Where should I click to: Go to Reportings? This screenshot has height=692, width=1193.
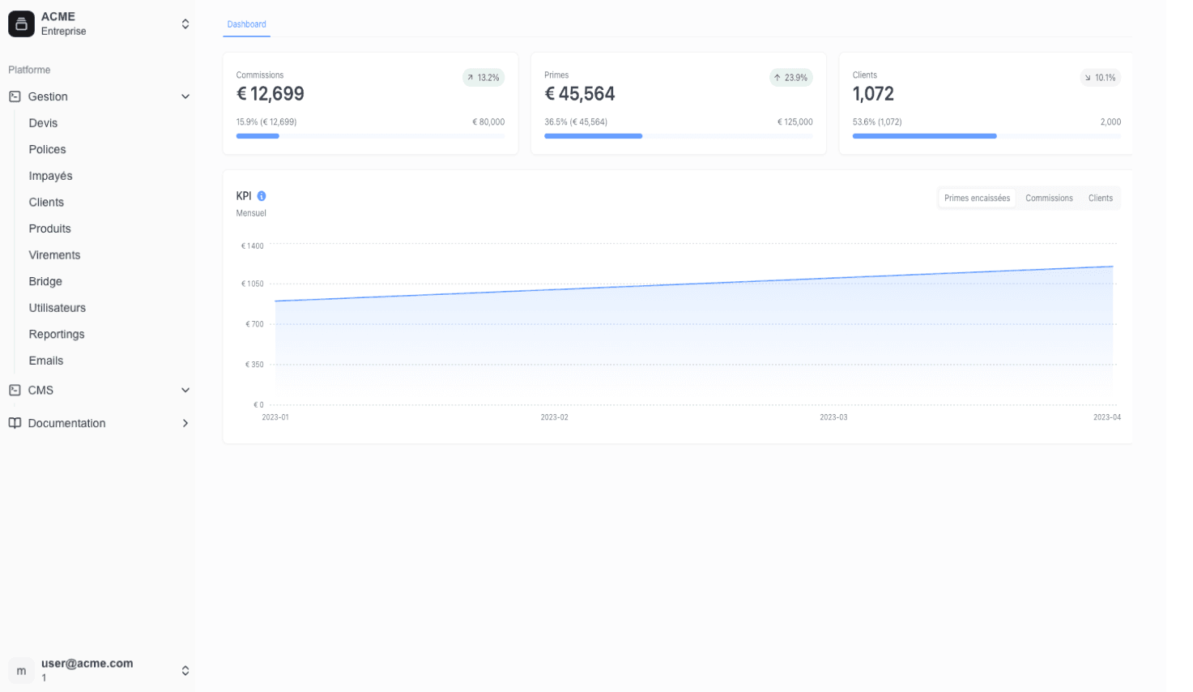click(x=56, y=334)
